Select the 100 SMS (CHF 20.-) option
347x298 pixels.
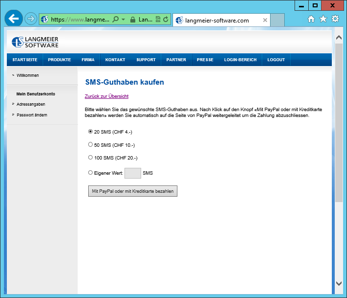pyautogui.click(x=90, y=157)
